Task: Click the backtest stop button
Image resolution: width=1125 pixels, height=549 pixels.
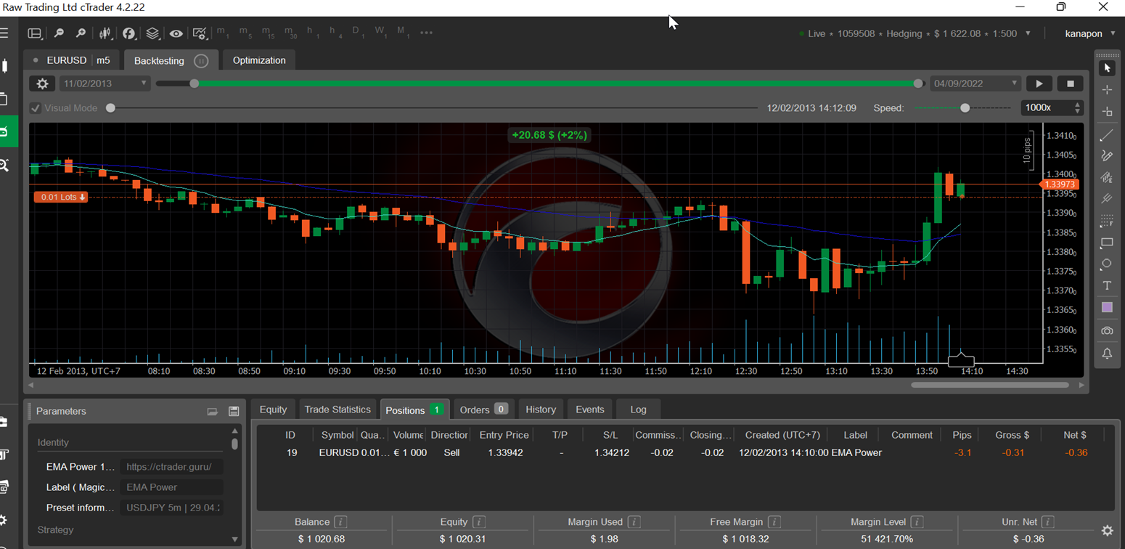Action: point(1071,84)
